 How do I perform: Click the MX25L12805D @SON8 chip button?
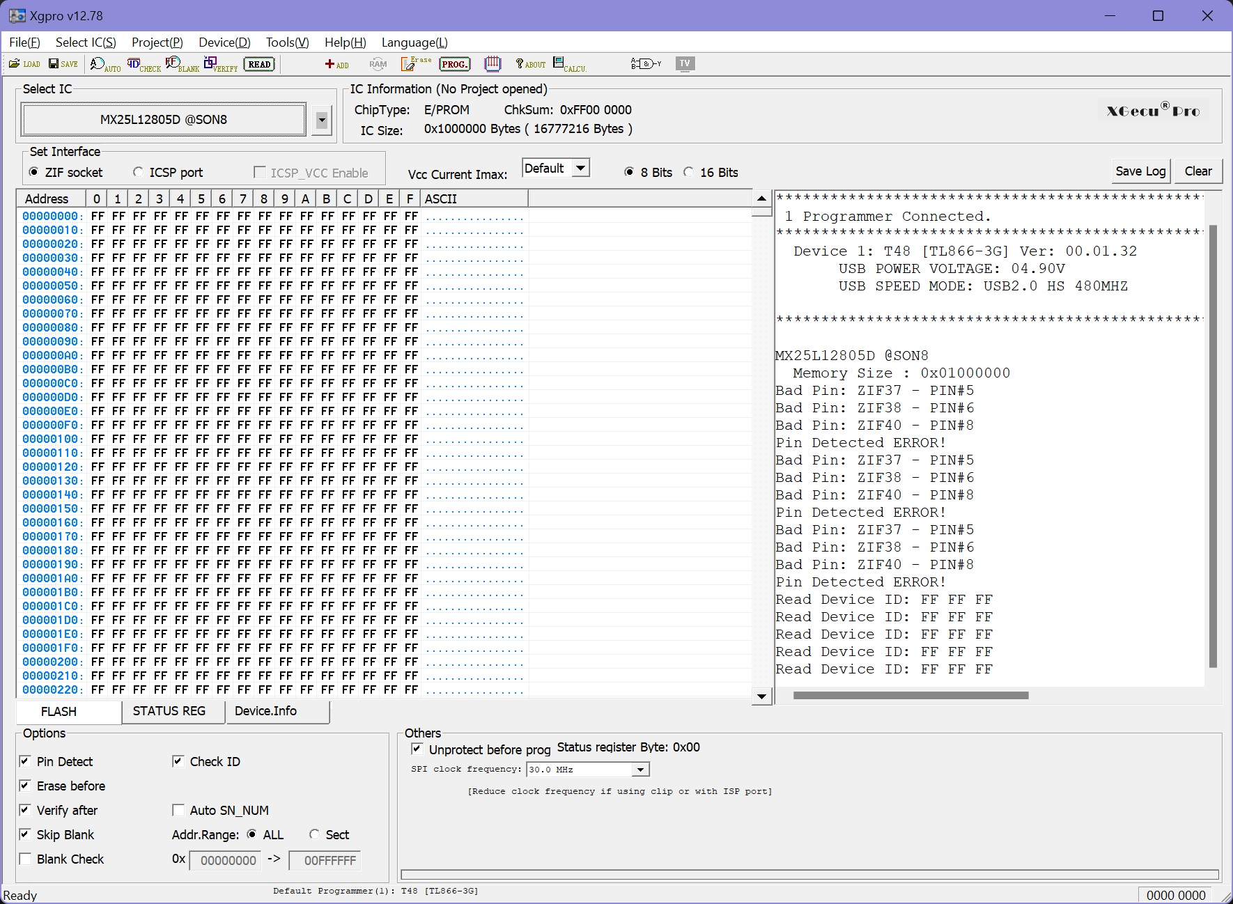click(x=164, y=120)
